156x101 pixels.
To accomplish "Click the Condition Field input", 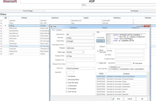I will (130, 59).
